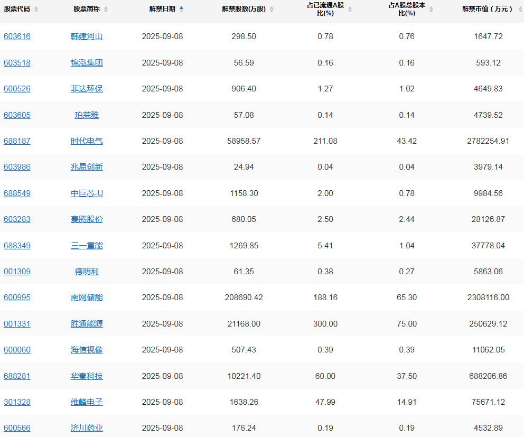Open stock code 301328 link
This screenshot has width=524, height=437.
point(17,402)
